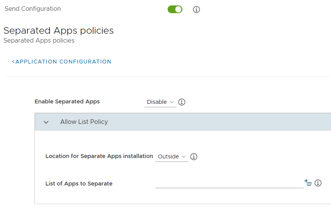Collapse Allow List Policy using chevron
Screen dimensions: 331x213
pyautogui.click(x=46, y=122)
